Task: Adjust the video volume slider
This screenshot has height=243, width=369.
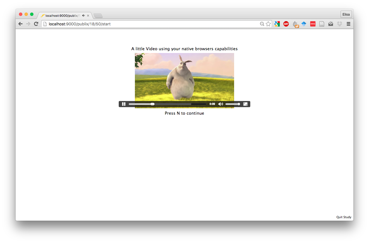Action: pyautogui.click(x=233, y=104)
